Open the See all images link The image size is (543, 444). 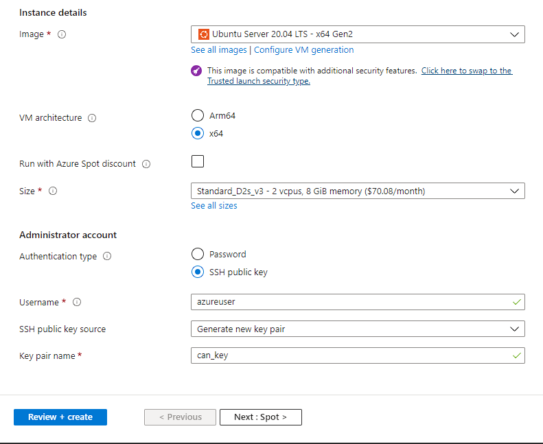218,50
